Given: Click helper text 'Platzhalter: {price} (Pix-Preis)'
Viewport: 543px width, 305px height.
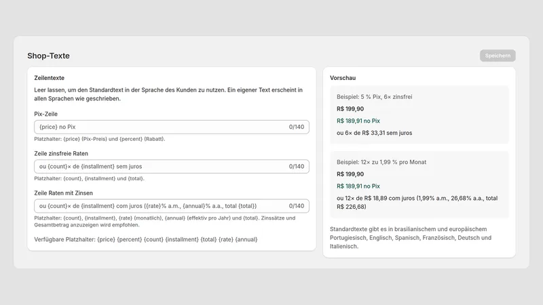Looking at the screenshot, I should pos(99,139).
